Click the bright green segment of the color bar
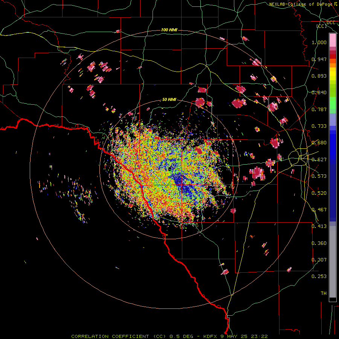 pos(333,103)
